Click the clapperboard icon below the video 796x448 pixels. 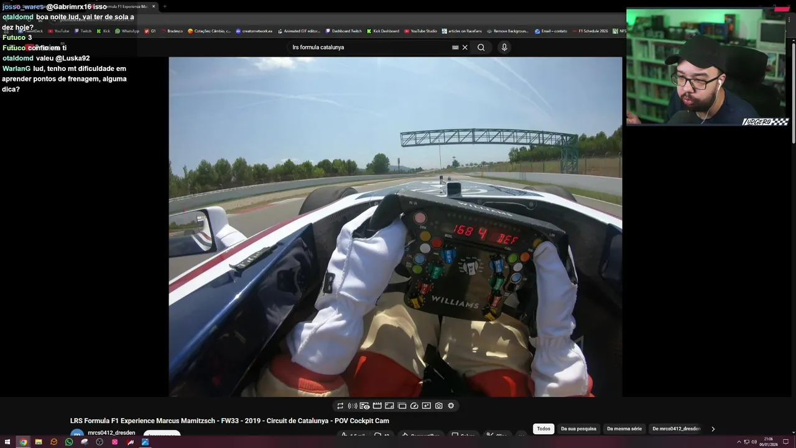[x=377, y=406]
